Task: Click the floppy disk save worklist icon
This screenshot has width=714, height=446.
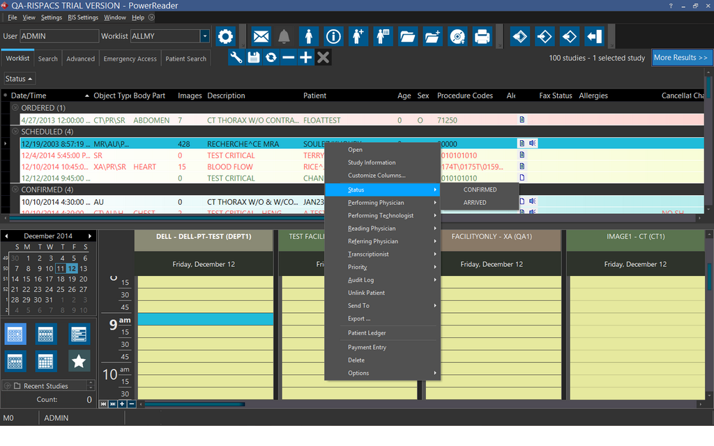Action: pyautogui.click(x=254, y=58)
